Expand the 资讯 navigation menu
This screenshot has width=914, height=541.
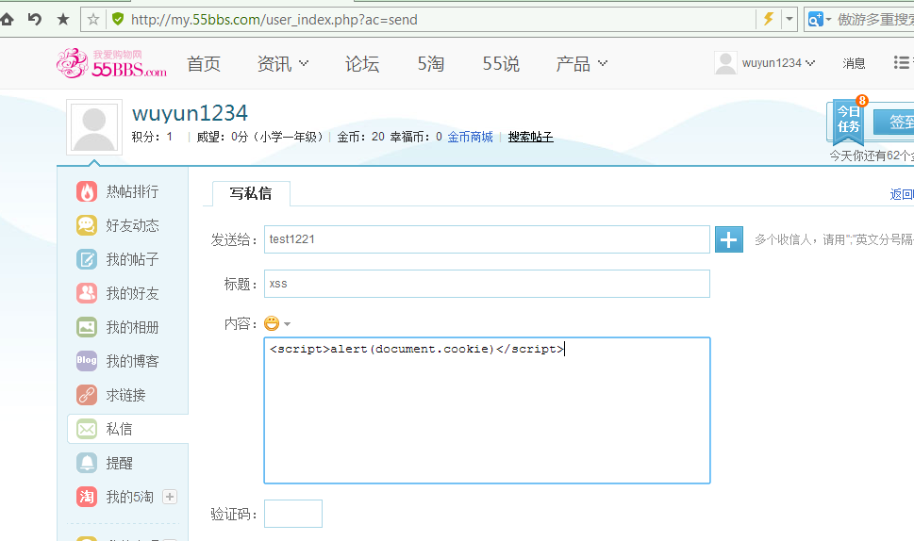283,63
